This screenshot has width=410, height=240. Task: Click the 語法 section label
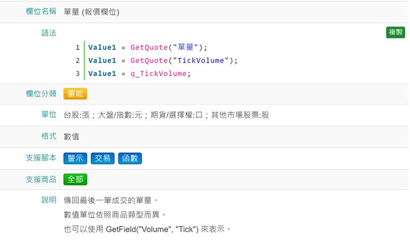coord(49,33)
